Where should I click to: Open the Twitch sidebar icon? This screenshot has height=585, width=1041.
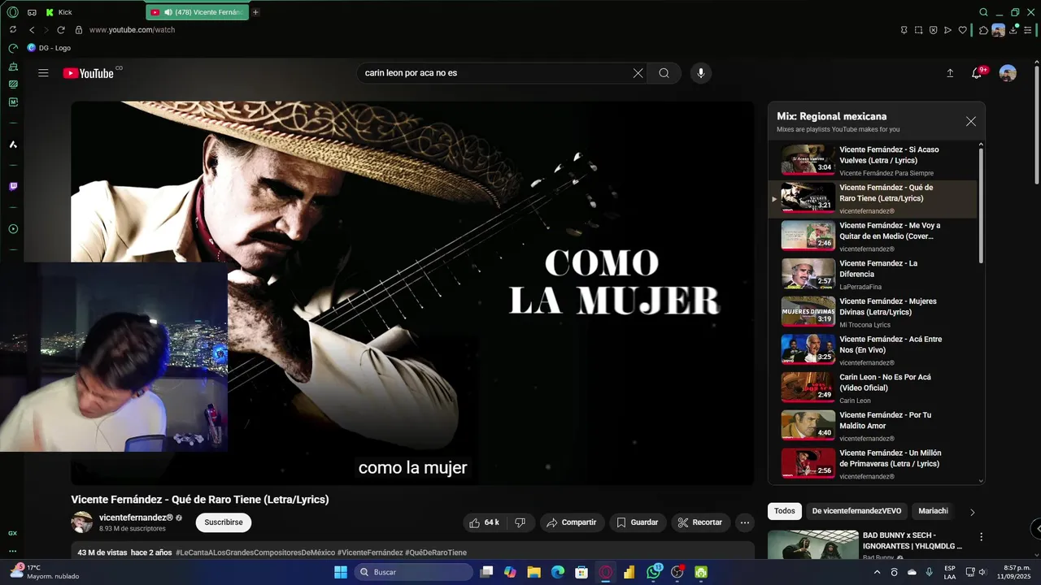pos(13,186)
